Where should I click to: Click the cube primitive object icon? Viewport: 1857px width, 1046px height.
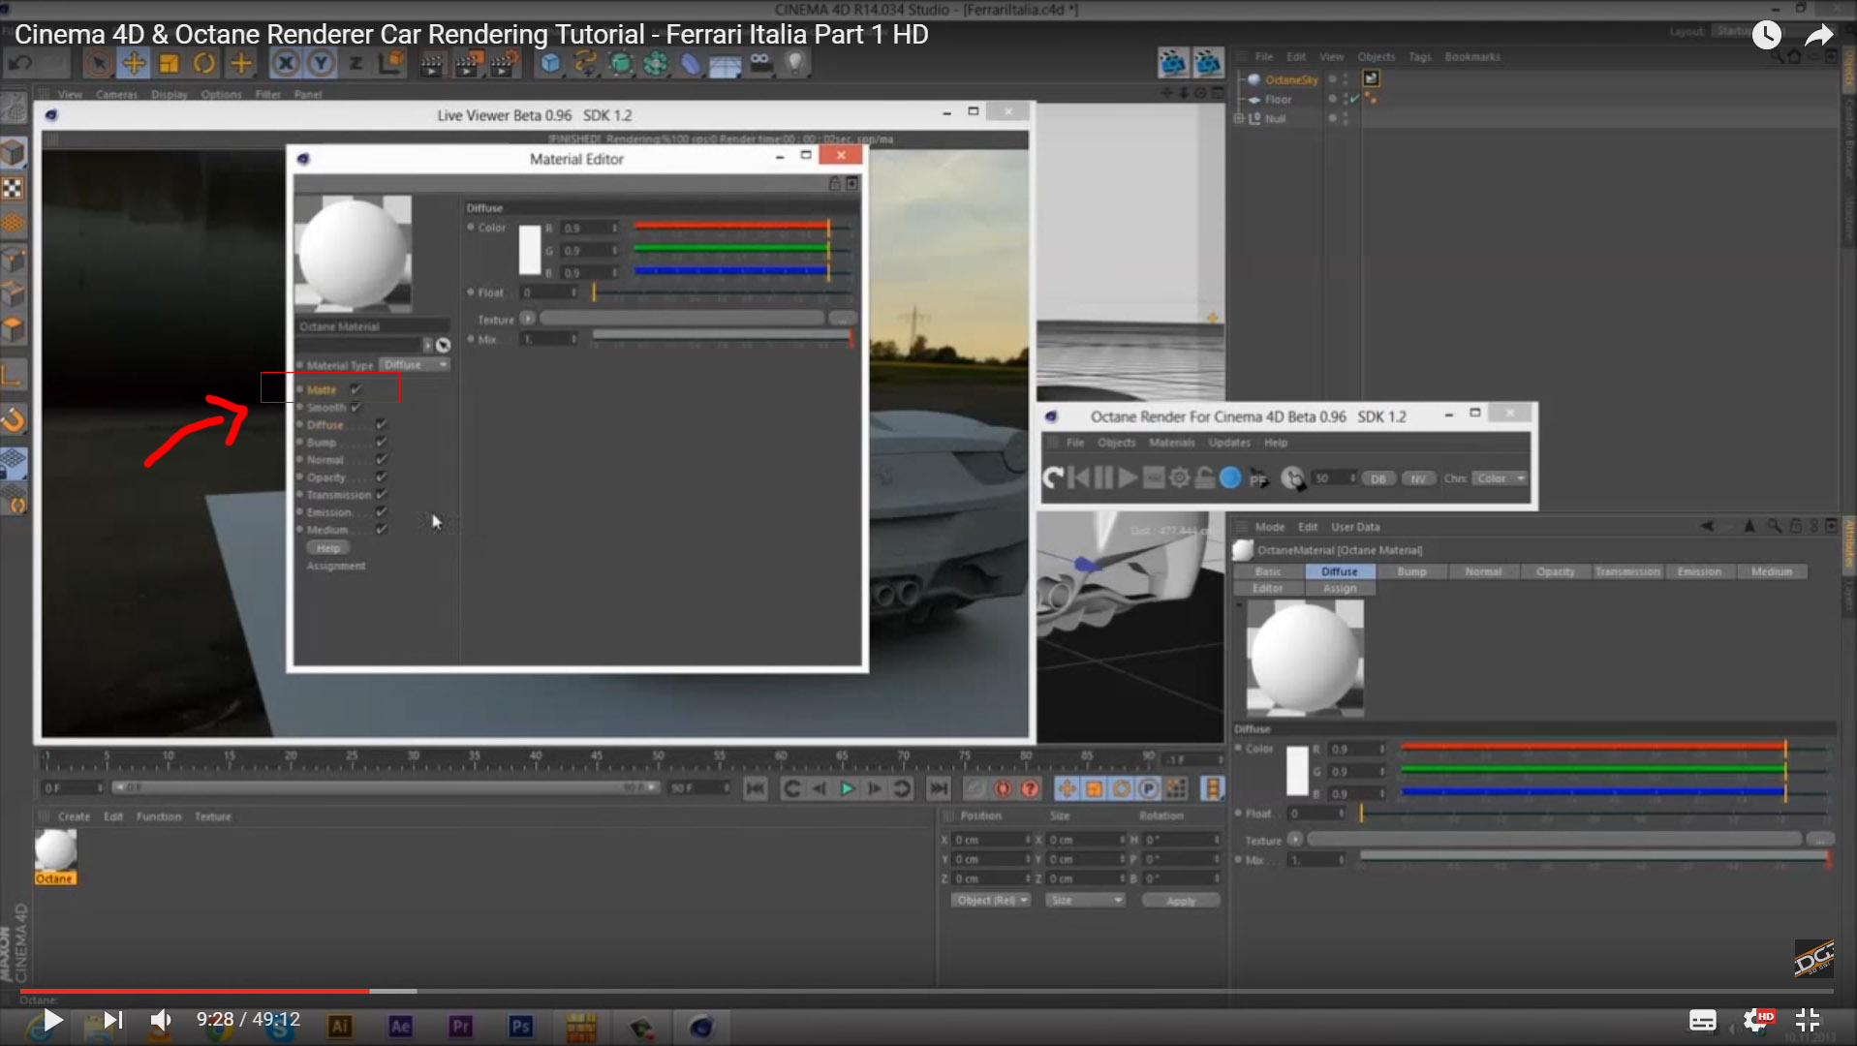point(550,64)
